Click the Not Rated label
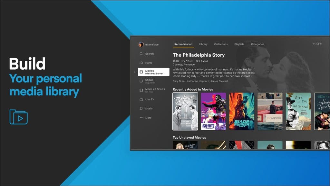The image size is (330, 186). (202, 61)
